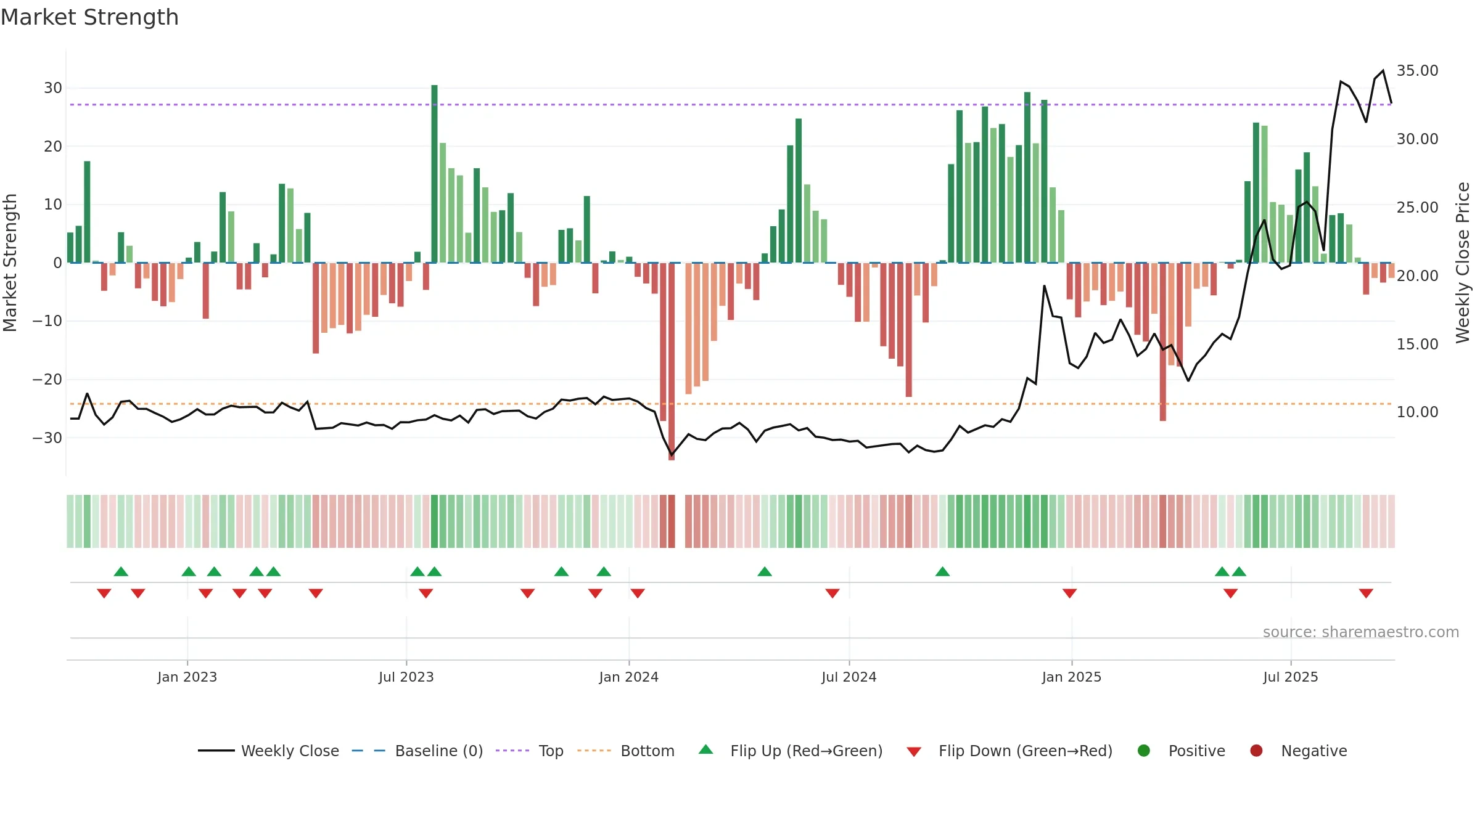Screen dimensions: 1480x832
Task: Click the Jul 2025 axis label
Action: point(1291,677)
